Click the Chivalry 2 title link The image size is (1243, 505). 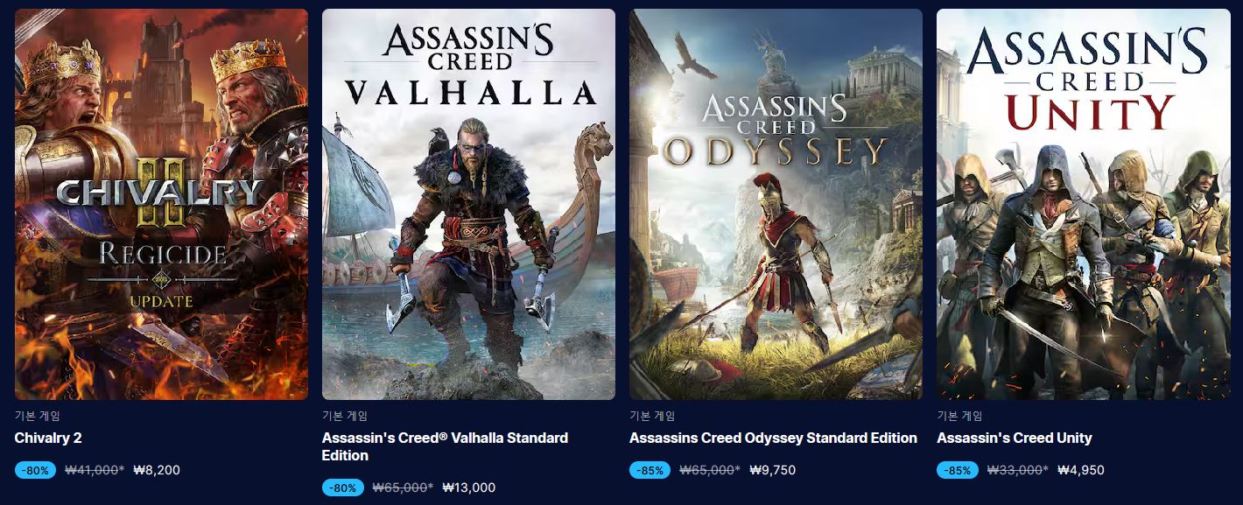click(x=48, y=438)
